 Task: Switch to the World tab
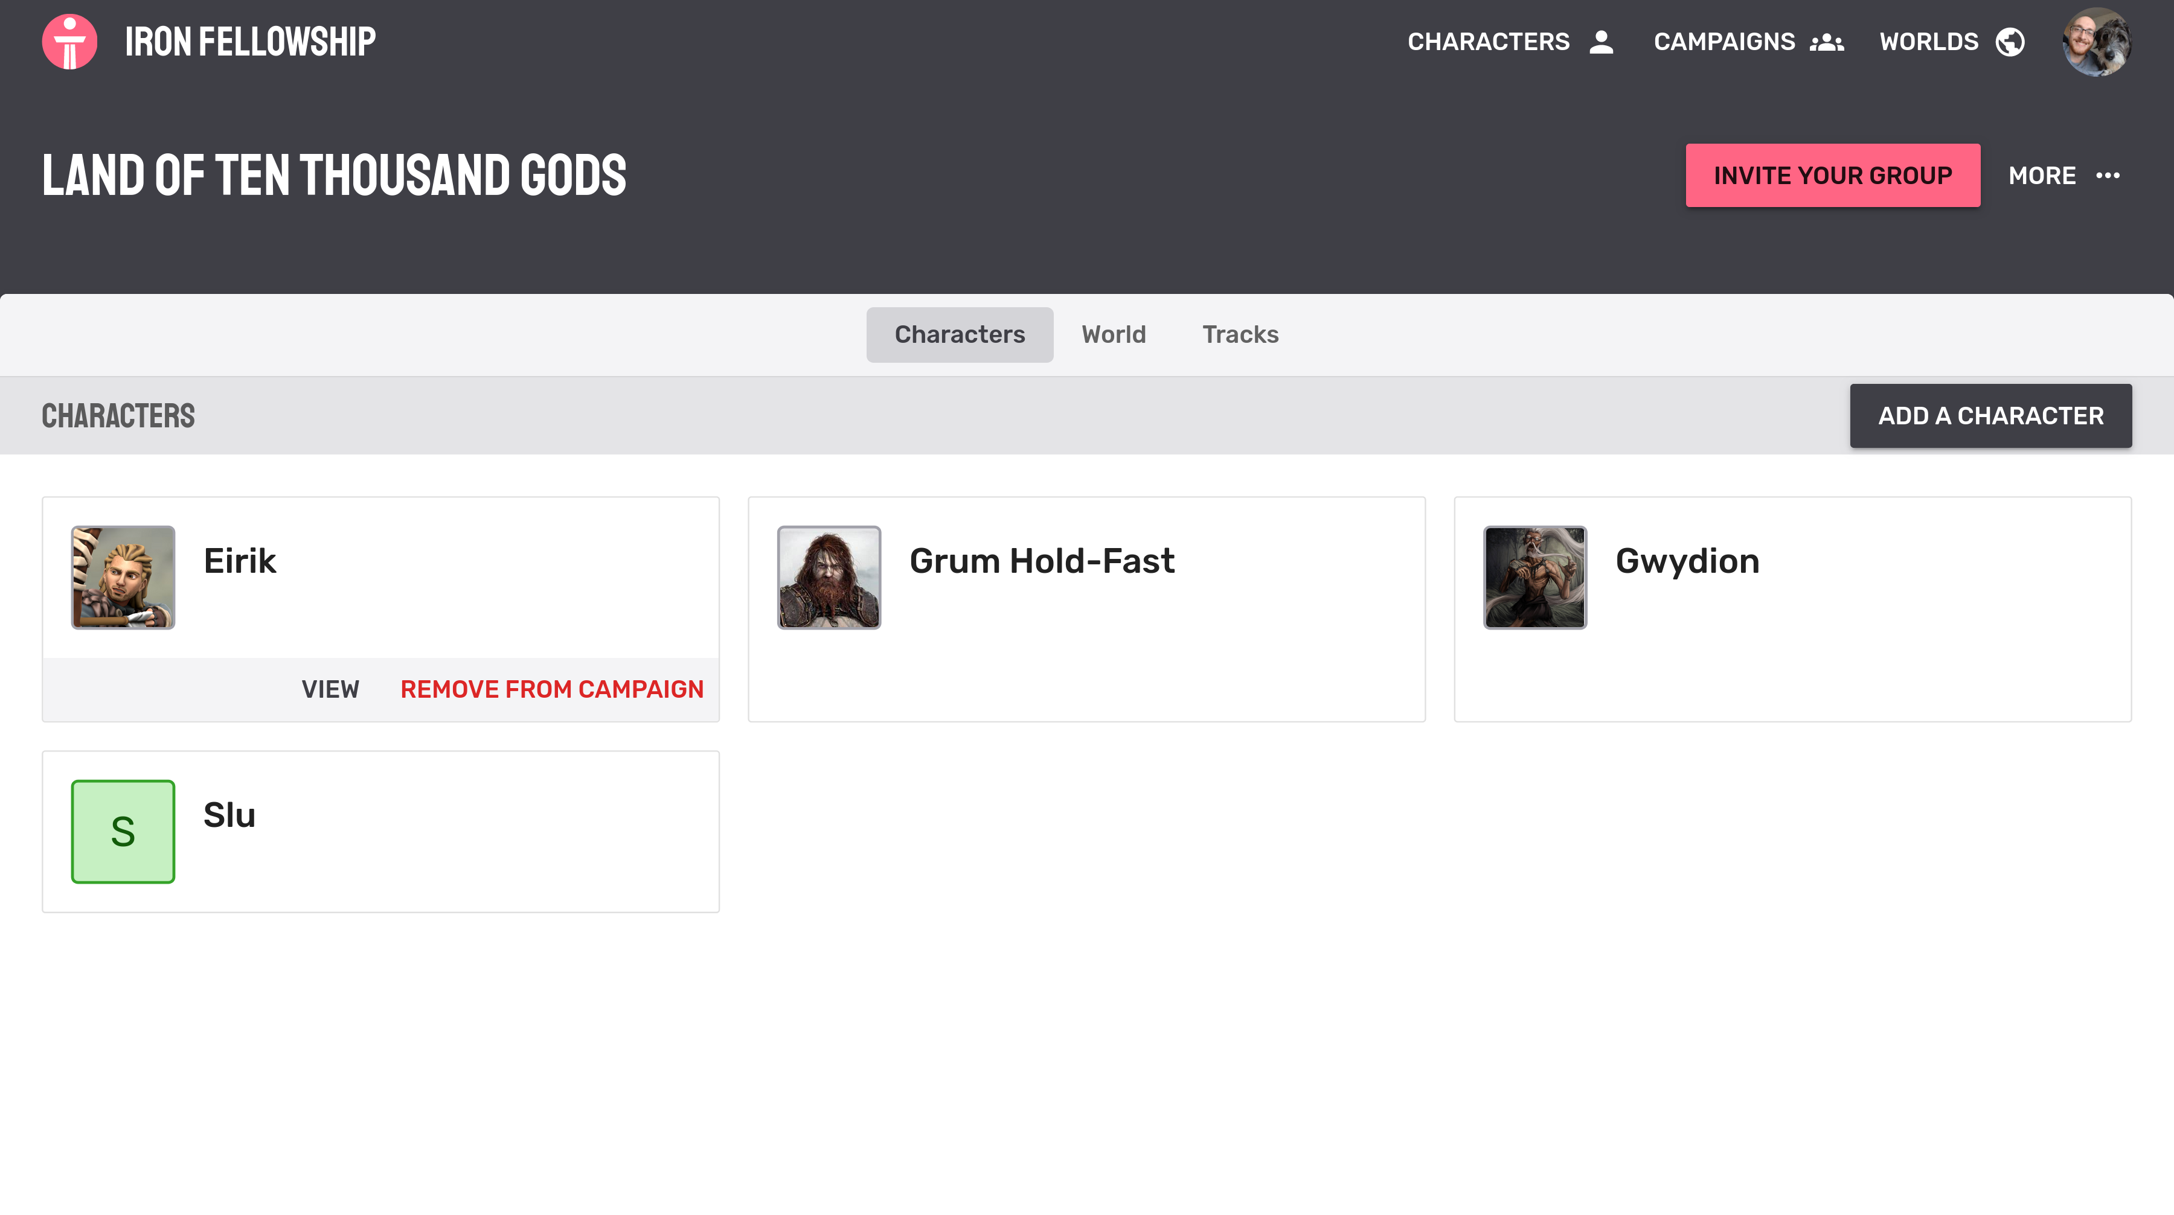pos(1113,334)
